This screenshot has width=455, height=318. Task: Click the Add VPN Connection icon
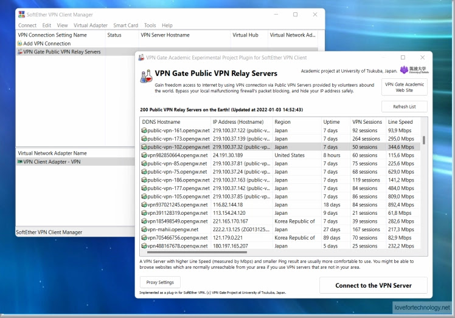coord(19,44)
